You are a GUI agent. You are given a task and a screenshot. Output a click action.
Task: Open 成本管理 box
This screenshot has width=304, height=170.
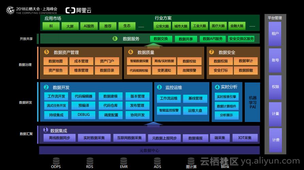point(81,61)
